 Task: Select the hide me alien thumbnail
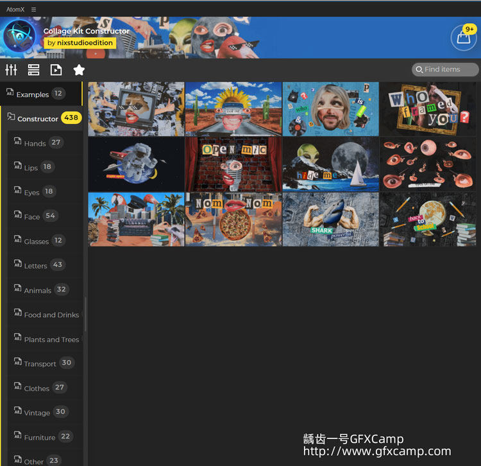(331, 164)
